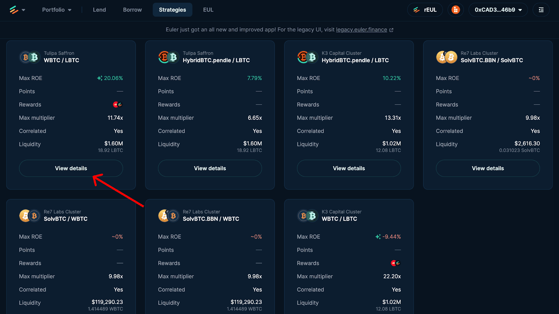Click the token pair icon of SolvBTC.BBN / SolvBTC
This screenshot has height=314, width=559.
pos(447,57)
